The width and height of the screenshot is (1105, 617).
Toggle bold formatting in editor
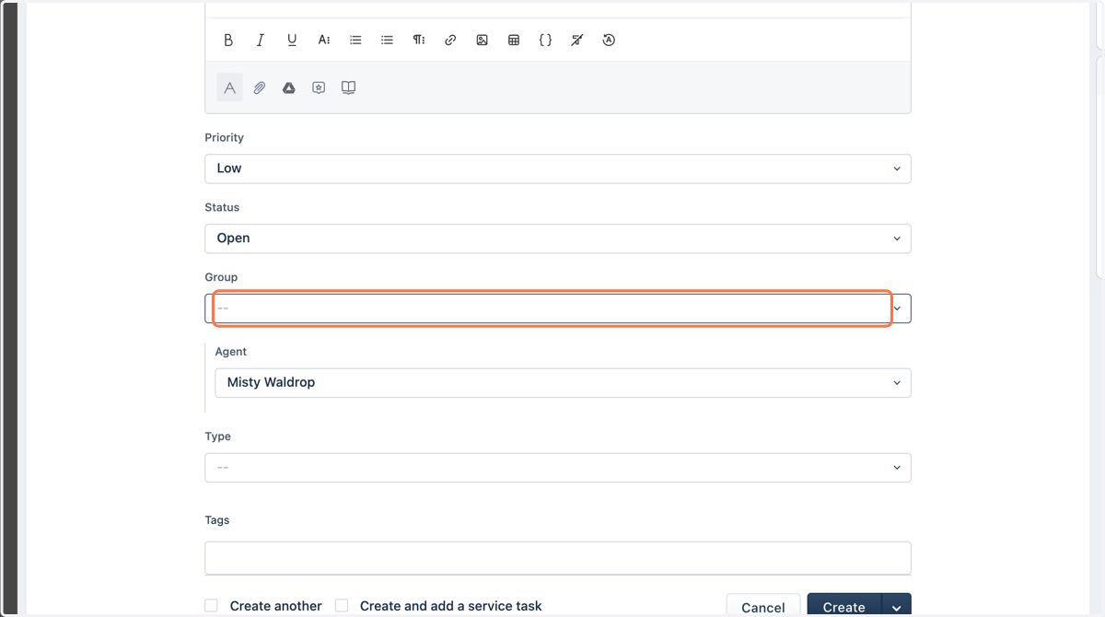click(x=228, y=41)
